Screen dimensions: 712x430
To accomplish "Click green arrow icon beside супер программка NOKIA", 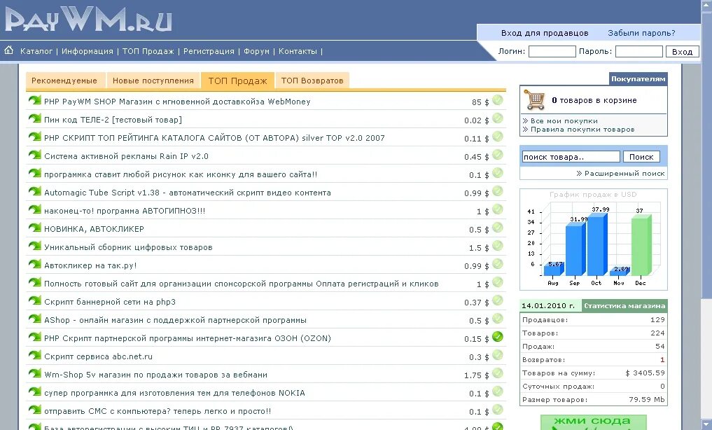I will [35, 391].
